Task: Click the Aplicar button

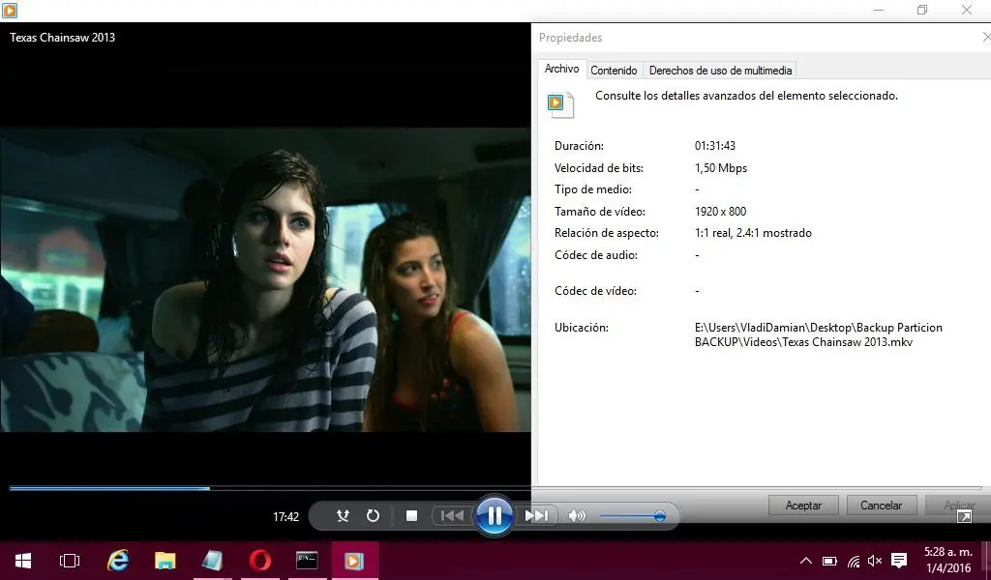Action: (x=957, y=506)
